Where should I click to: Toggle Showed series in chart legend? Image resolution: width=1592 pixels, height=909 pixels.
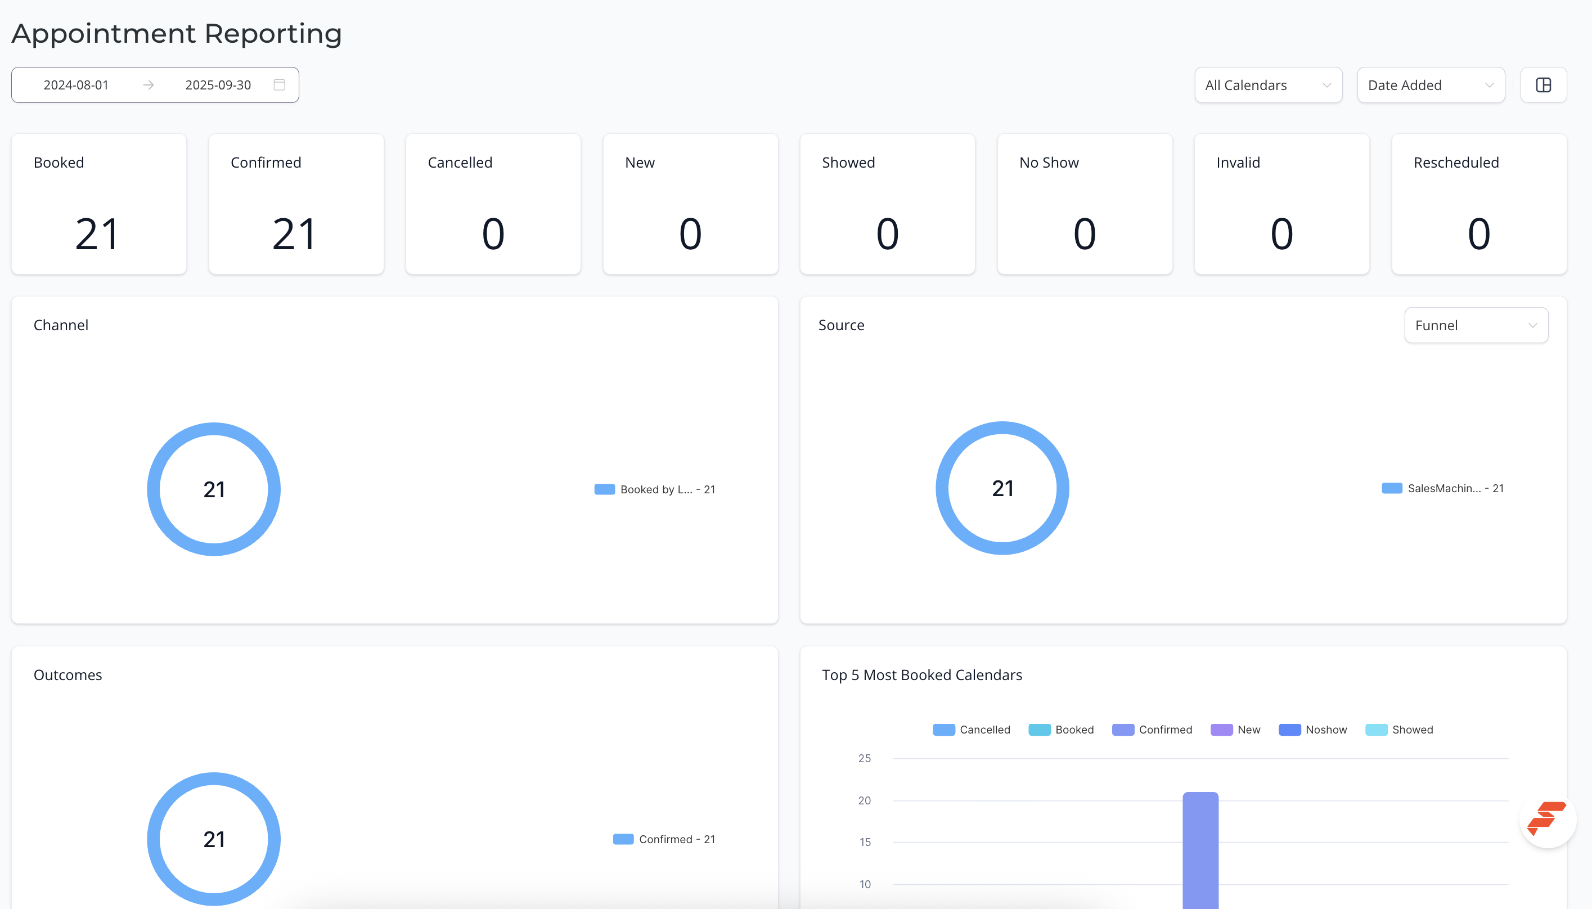pos(1398,729)
